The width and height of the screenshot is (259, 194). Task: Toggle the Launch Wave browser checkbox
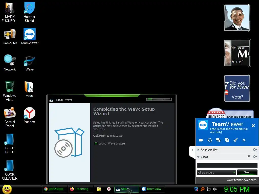(x=96, y=143)
